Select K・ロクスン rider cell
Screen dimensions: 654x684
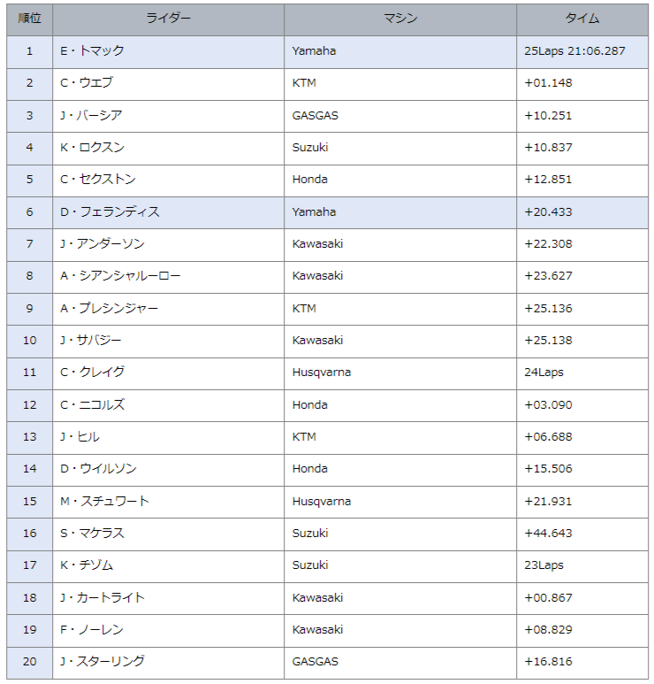coord(92,148)
